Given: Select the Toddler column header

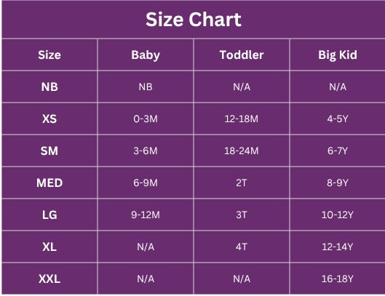Looking at the screenshot, I should point(242,55).
